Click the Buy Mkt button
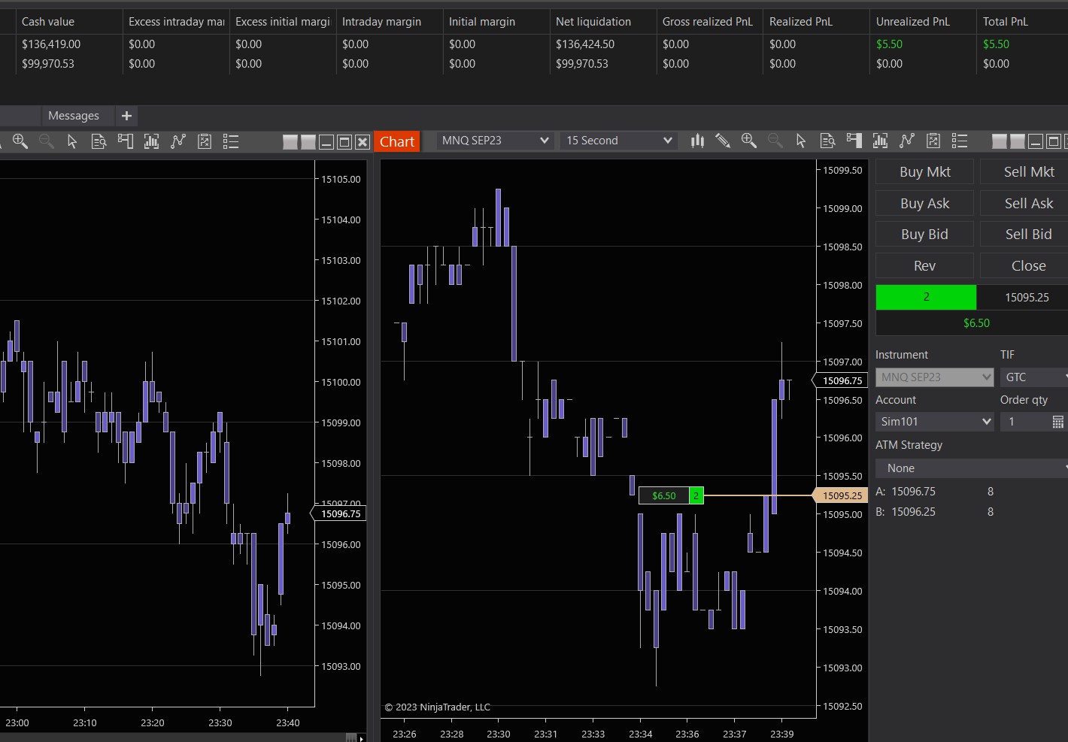Image resolution: width=1068 pixels, height=742 pixels. click(x=924, y=172)
